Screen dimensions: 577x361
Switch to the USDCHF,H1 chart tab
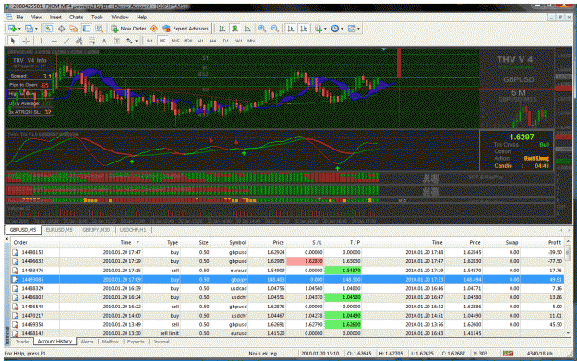133,230
